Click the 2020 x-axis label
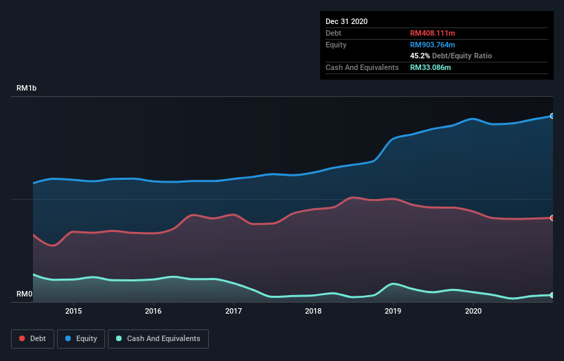This screenshot has width=564, height=361. (x=473, y=311)
